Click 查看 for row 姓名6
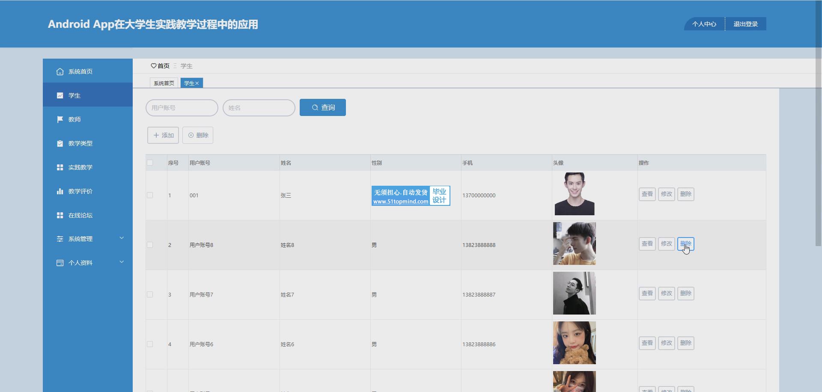 [647, 343]
